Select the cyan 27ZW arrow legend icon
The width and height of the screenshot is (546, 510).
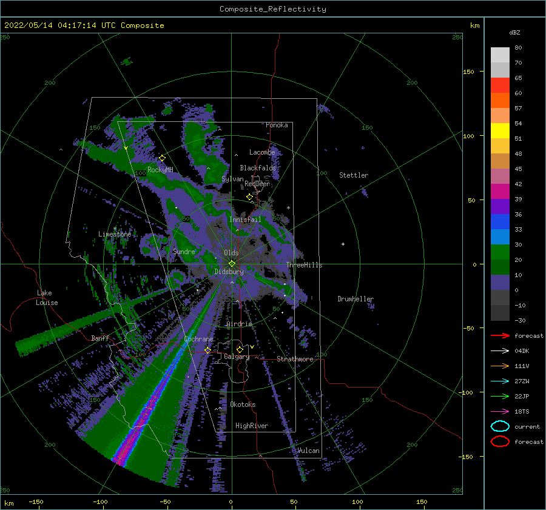(500, 381)
